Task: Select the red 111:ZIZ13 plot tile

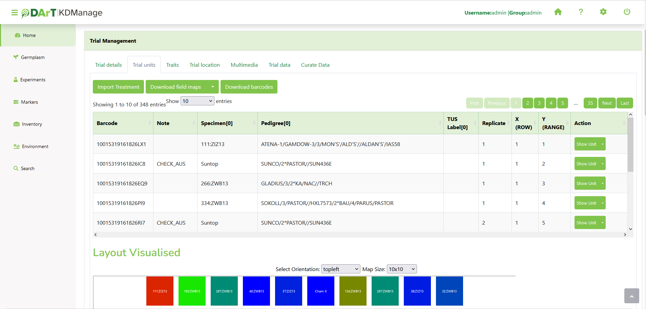Action: (x=160, y=291)
